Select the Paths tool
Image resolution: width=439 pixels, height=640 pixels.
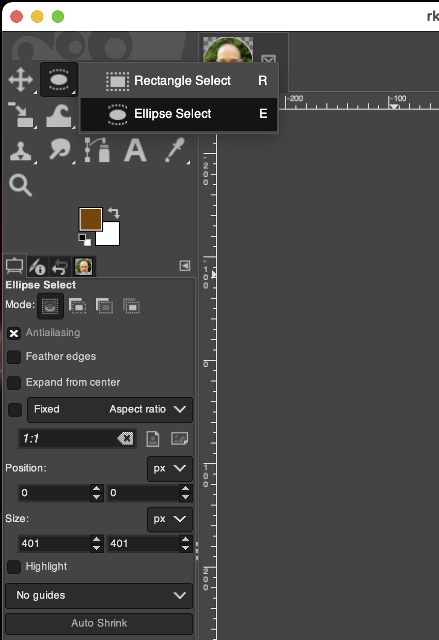click(x=97, y=150)
